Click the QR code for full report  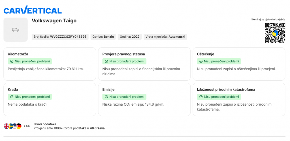(275, 33)
